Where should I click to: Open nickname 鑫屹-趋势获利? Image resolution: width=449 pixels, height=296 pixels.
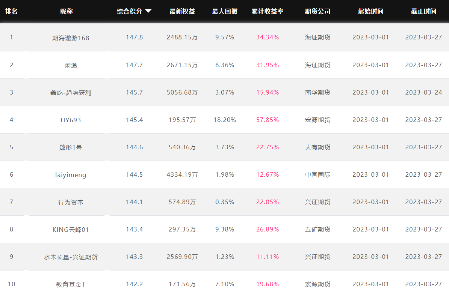(x=71, y=93)
